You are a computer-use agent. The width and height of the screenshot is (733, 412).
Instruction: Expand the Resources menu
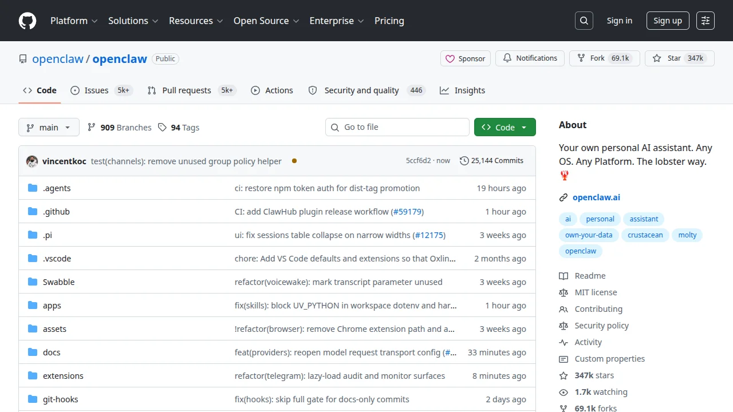(196, 21)
